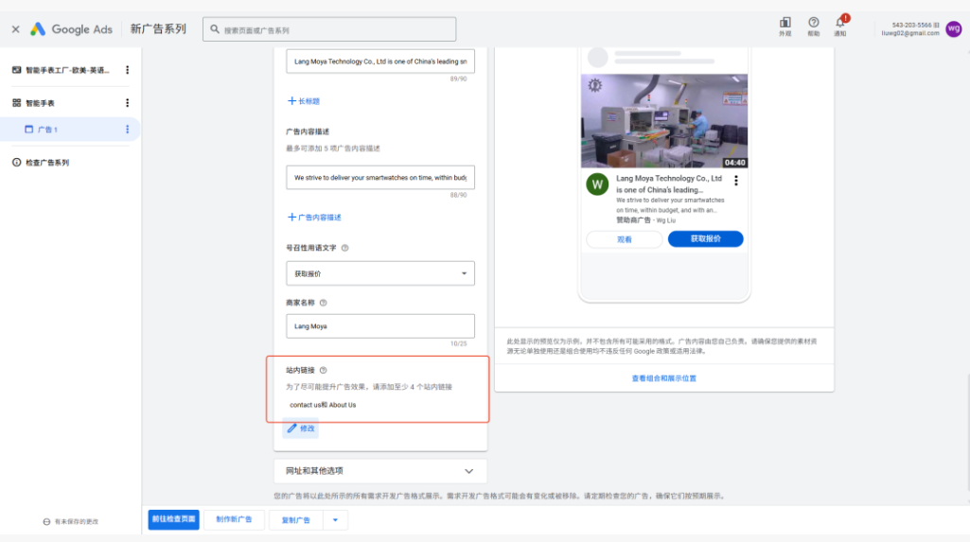Expand the 网址和其他选项 section
Screen dimensions: 970x542
click(x=379, y=471)
